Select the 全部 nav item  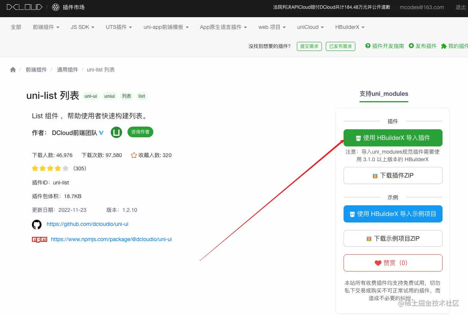pos(16,27)
